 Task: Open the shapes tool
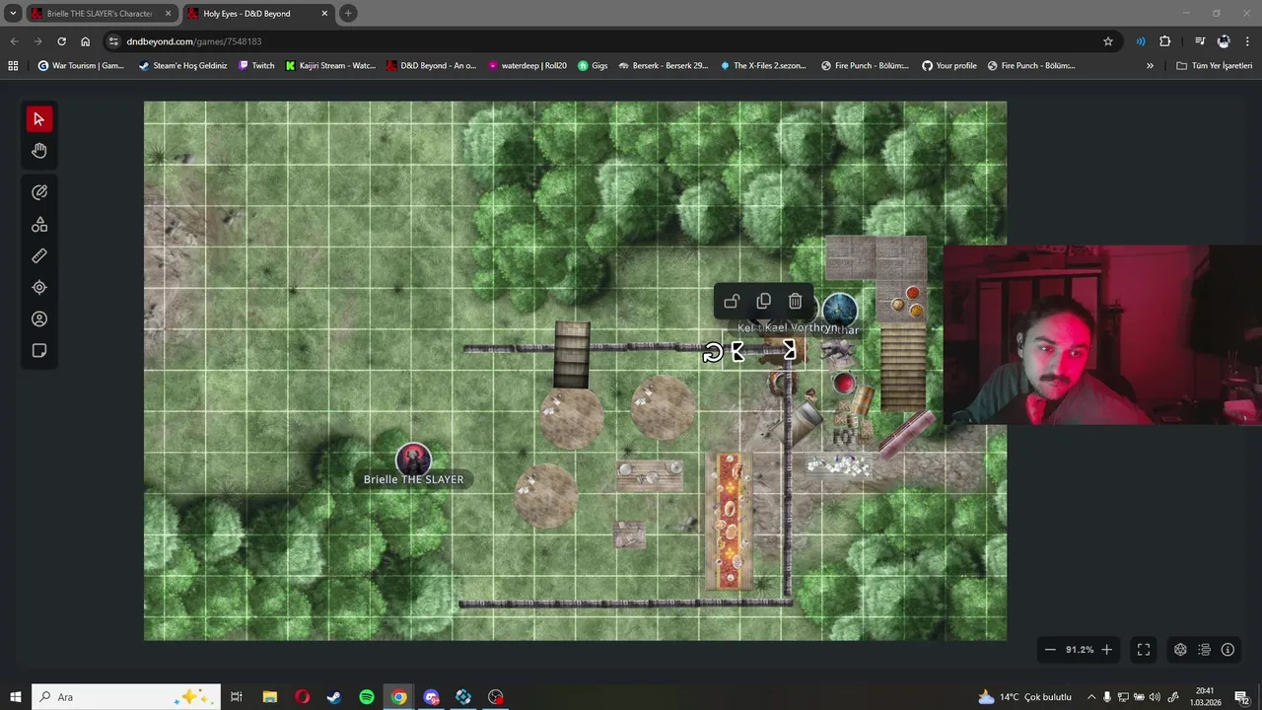click(x=39, y=225)
